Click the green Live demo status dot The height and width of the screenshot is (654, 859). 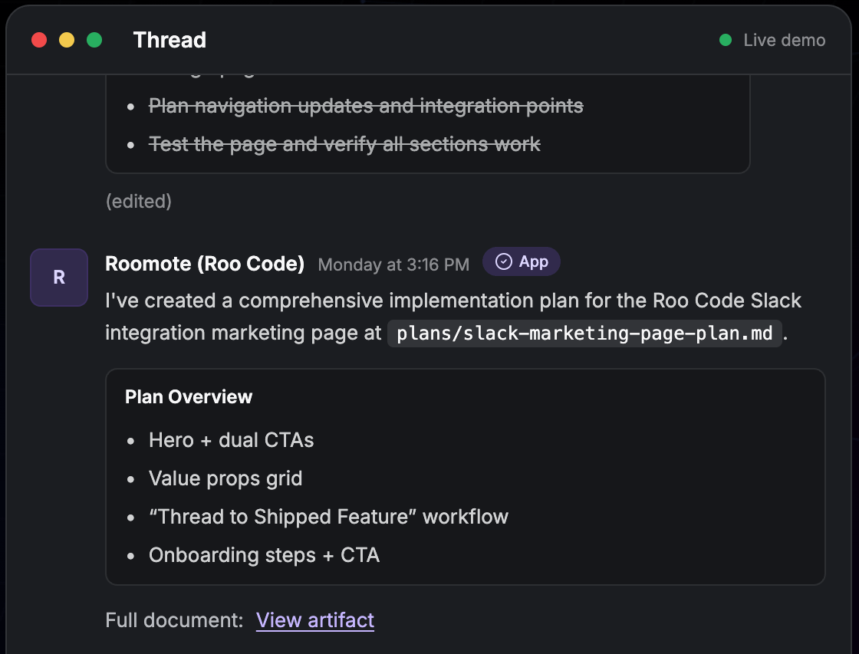click(726, 40)
